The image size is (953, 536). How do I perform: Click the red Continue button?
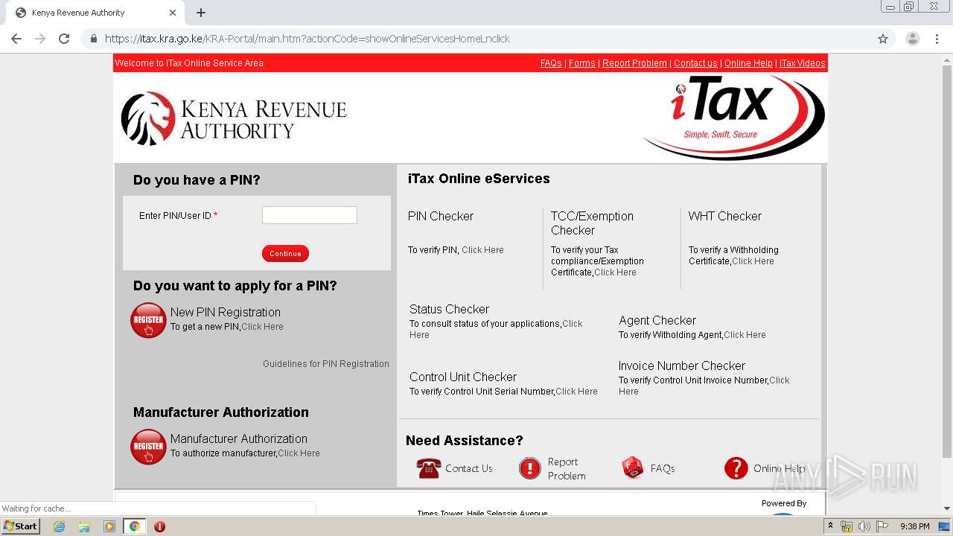pos(285,254)
